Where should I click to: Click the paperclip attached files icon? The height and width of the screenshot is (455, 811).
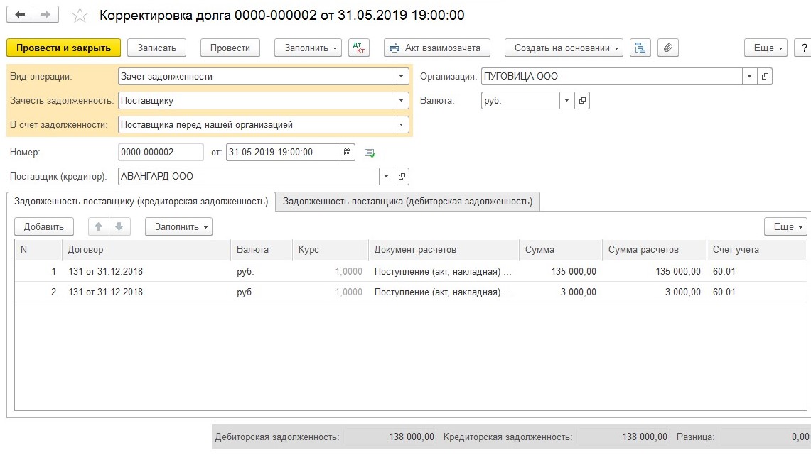pyautogui.click(x=667, y=48)
